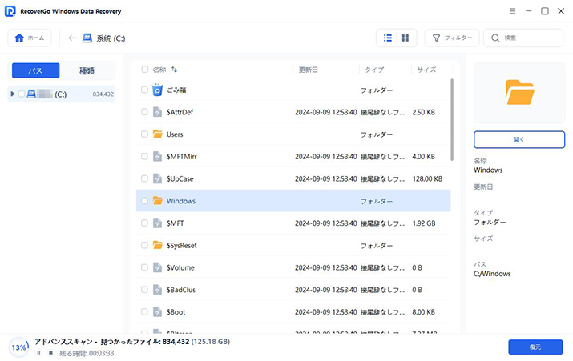Click the Users folder icon
Viewport: 573px width, 361px height.
tap(158, 134)
